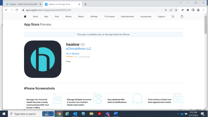The height and width of the screenshot is (117, 208).
Task: Open Store in Apple navigation
Action: (x=35, y=17)
